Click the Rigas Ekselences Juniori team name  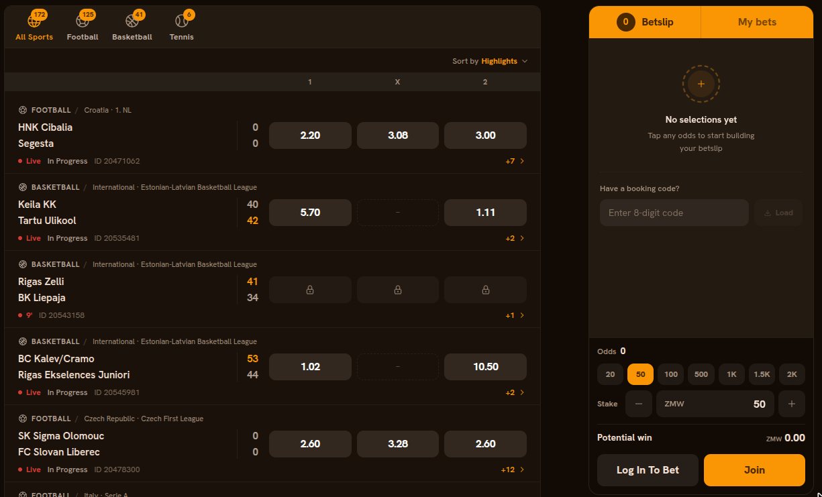point(74,375)
